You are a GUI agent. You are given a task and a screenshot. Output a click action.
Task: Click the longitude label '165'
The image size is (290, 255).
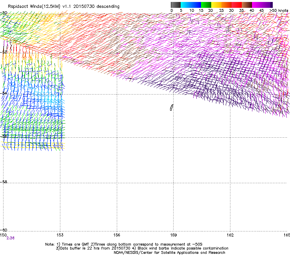pos(287,235)
